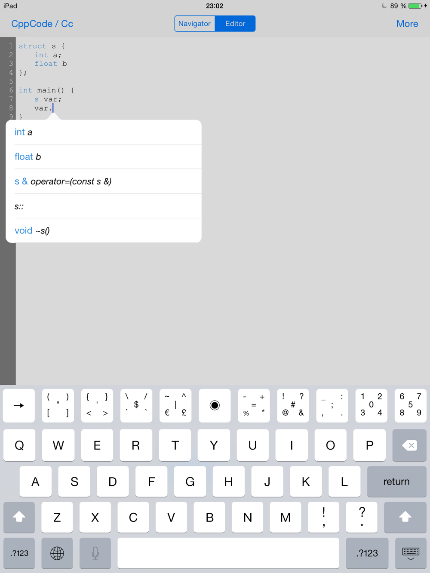Tap the battery status indicator
The width and height of the screenshot is (430, 573).
click(x=415, y=6)
